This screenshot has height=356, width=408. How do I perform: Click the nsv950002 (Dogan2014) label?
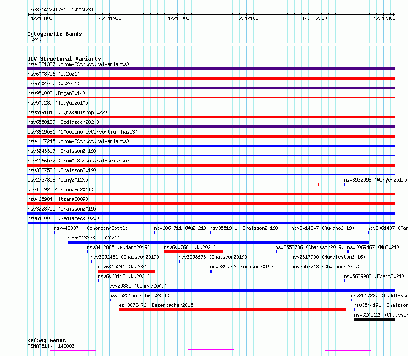click(x=56, y=93)
